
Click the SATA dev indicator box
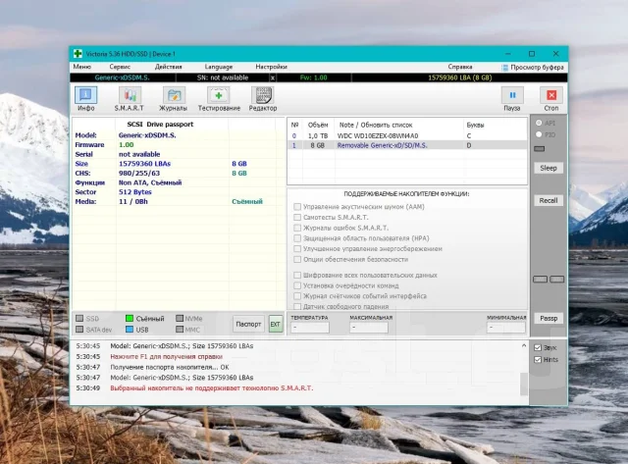pyautogui.click(x=79, y=330)
